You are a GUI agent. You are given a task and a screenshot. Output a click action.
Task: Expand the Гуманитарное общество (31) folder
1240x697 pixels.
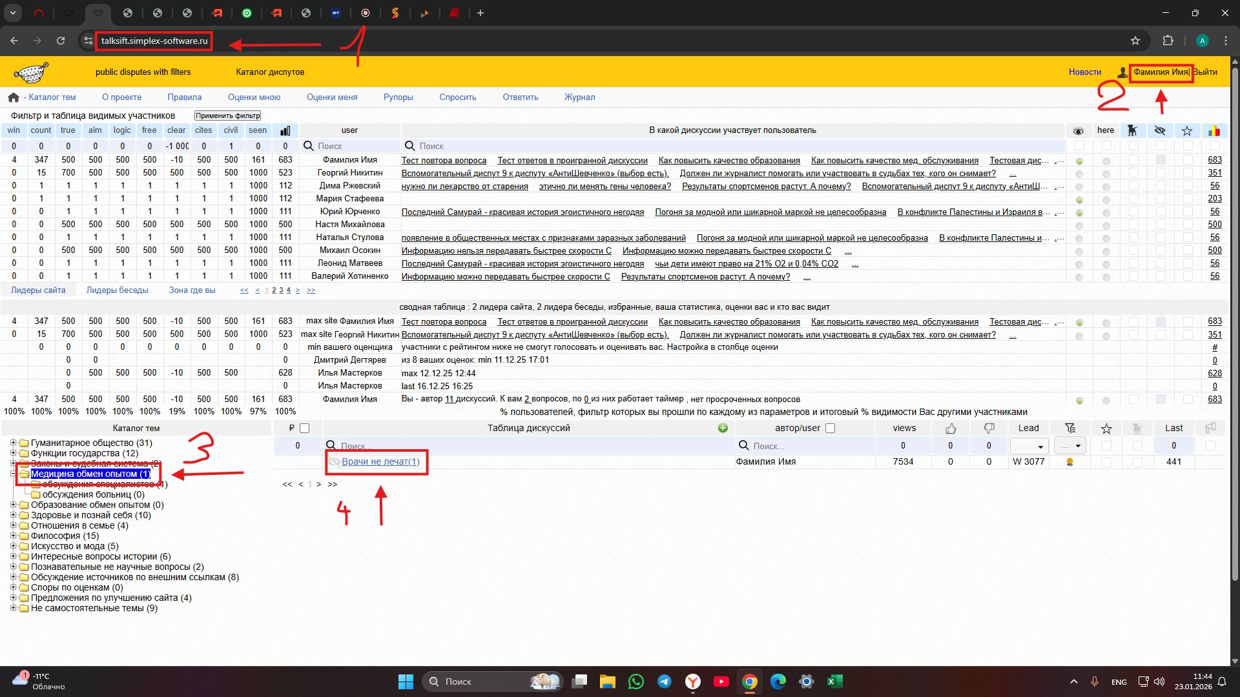(13, 443)
